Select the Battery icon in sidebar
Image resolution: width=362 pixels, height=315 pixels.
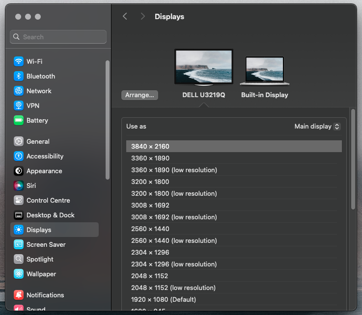pos(19,120)
